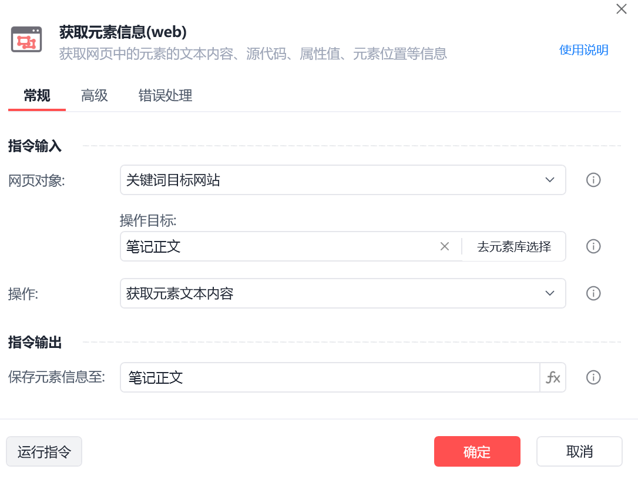Image resolution: width=638 pixels, height=479 pixels.
Task: Click the 网页对象 dropdown chevron arrow
Action: pos(550,180)
